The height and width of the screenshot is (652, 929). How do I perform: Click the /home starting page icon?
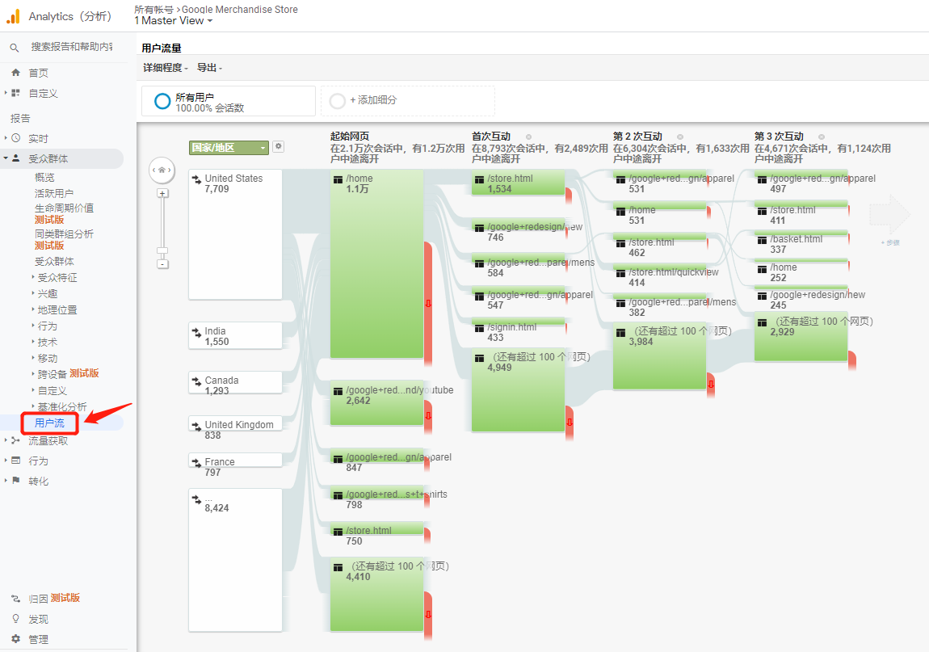(338, 179)
